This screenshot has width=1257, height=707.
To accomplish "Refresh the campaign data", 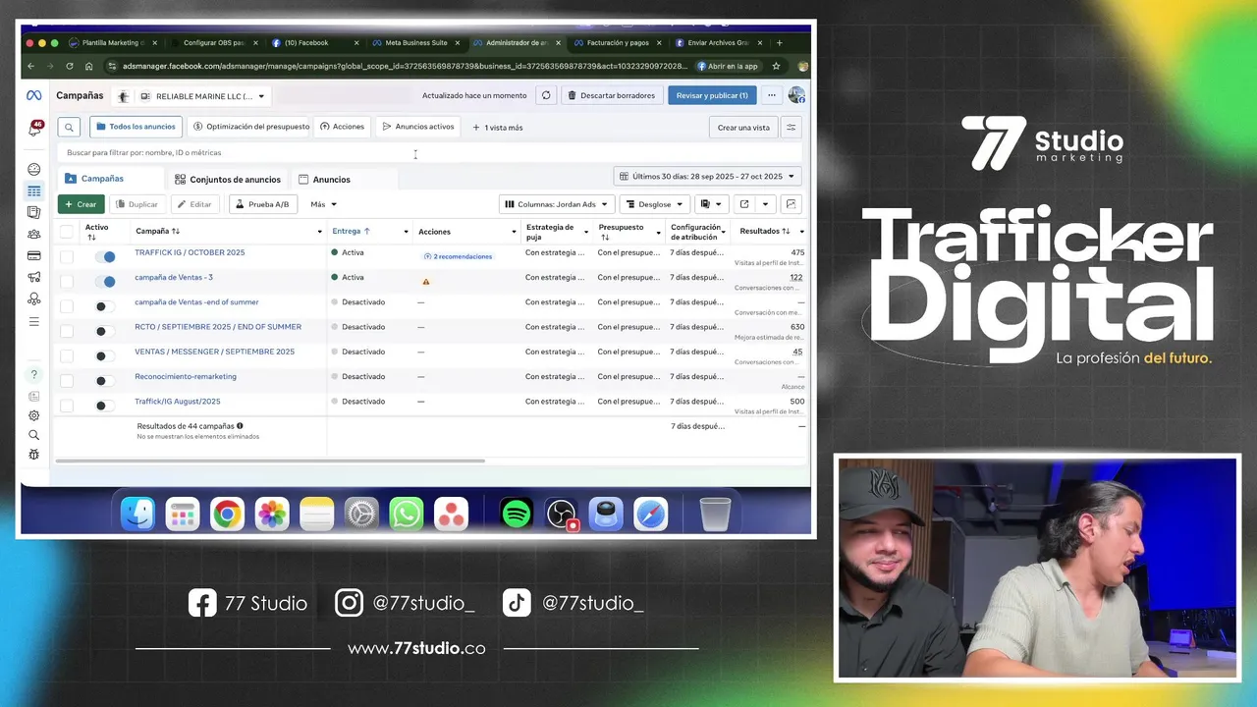I will pos(546,95).
